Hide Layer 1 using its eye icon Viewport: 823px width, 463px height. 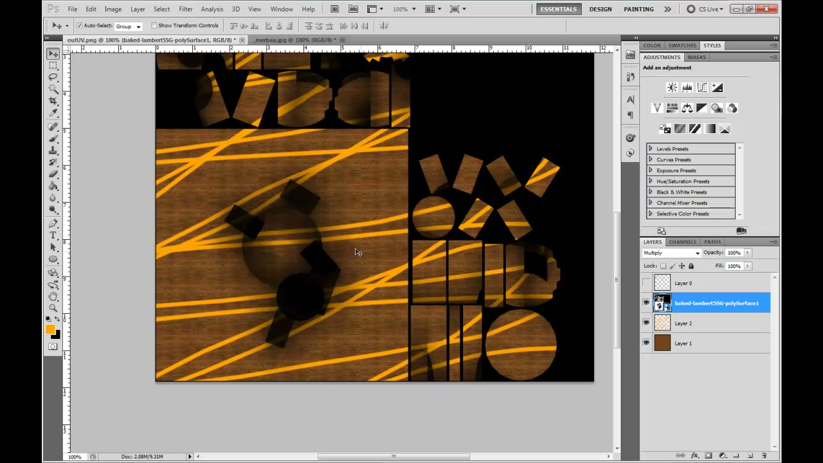646,343
